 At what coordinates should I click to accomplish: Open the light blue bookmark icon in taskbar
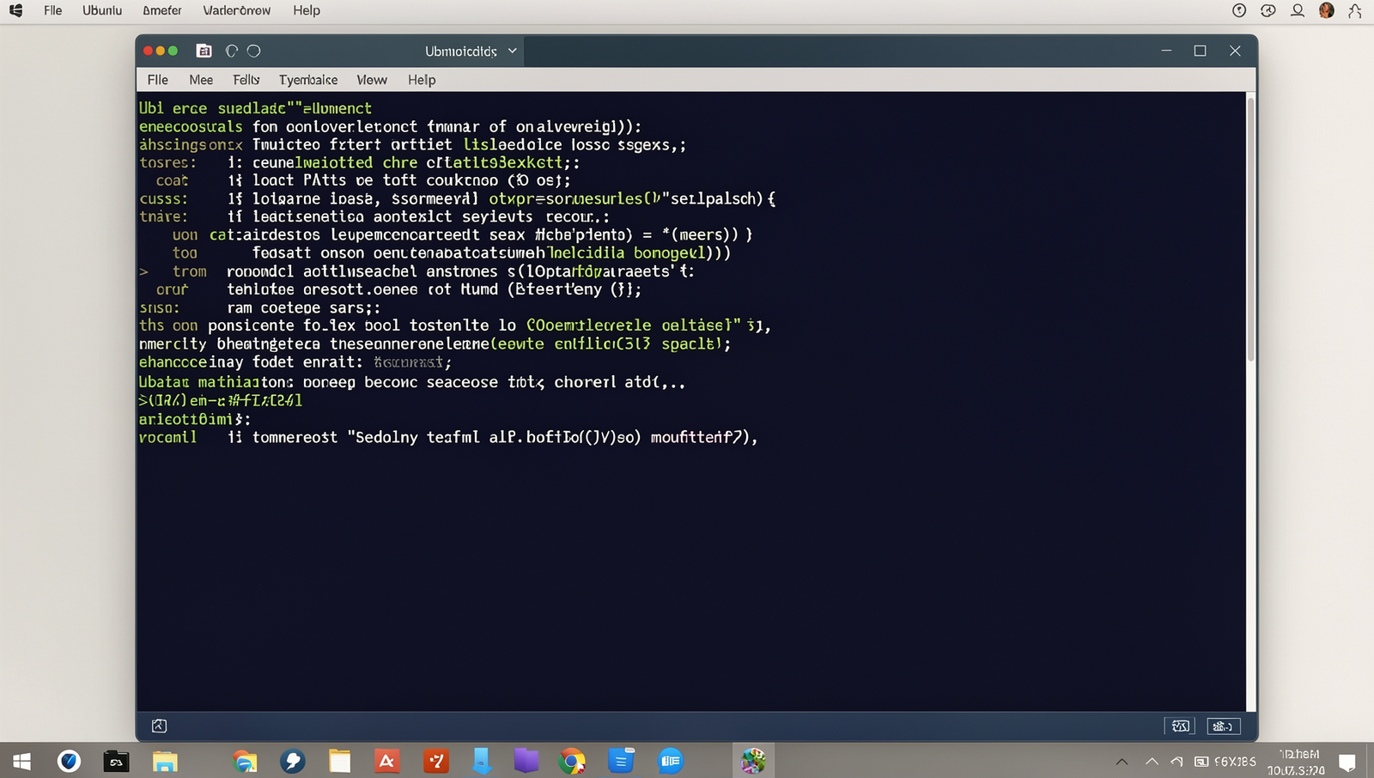pos(482,761)
